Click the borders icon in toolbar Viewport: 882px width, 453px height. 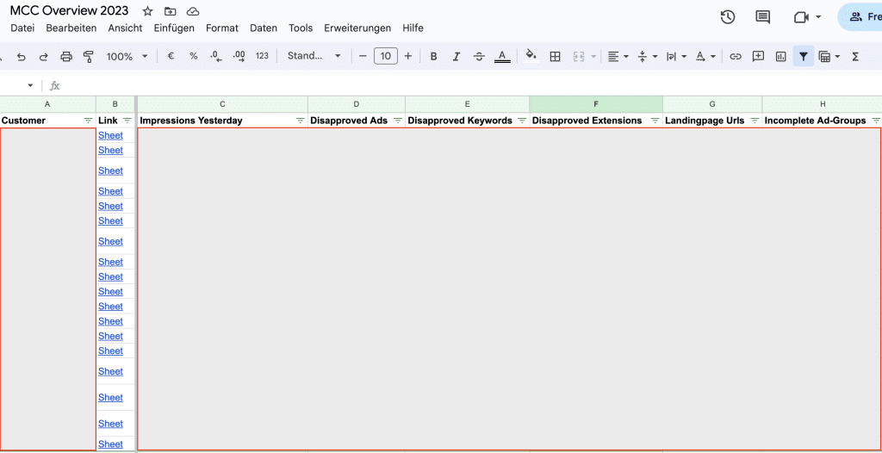tap(556, 56)
